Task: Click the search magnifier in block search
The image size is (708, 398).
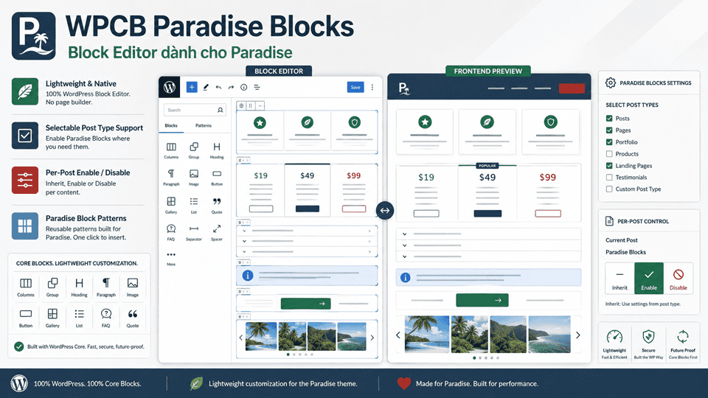Action: (221, 110)
